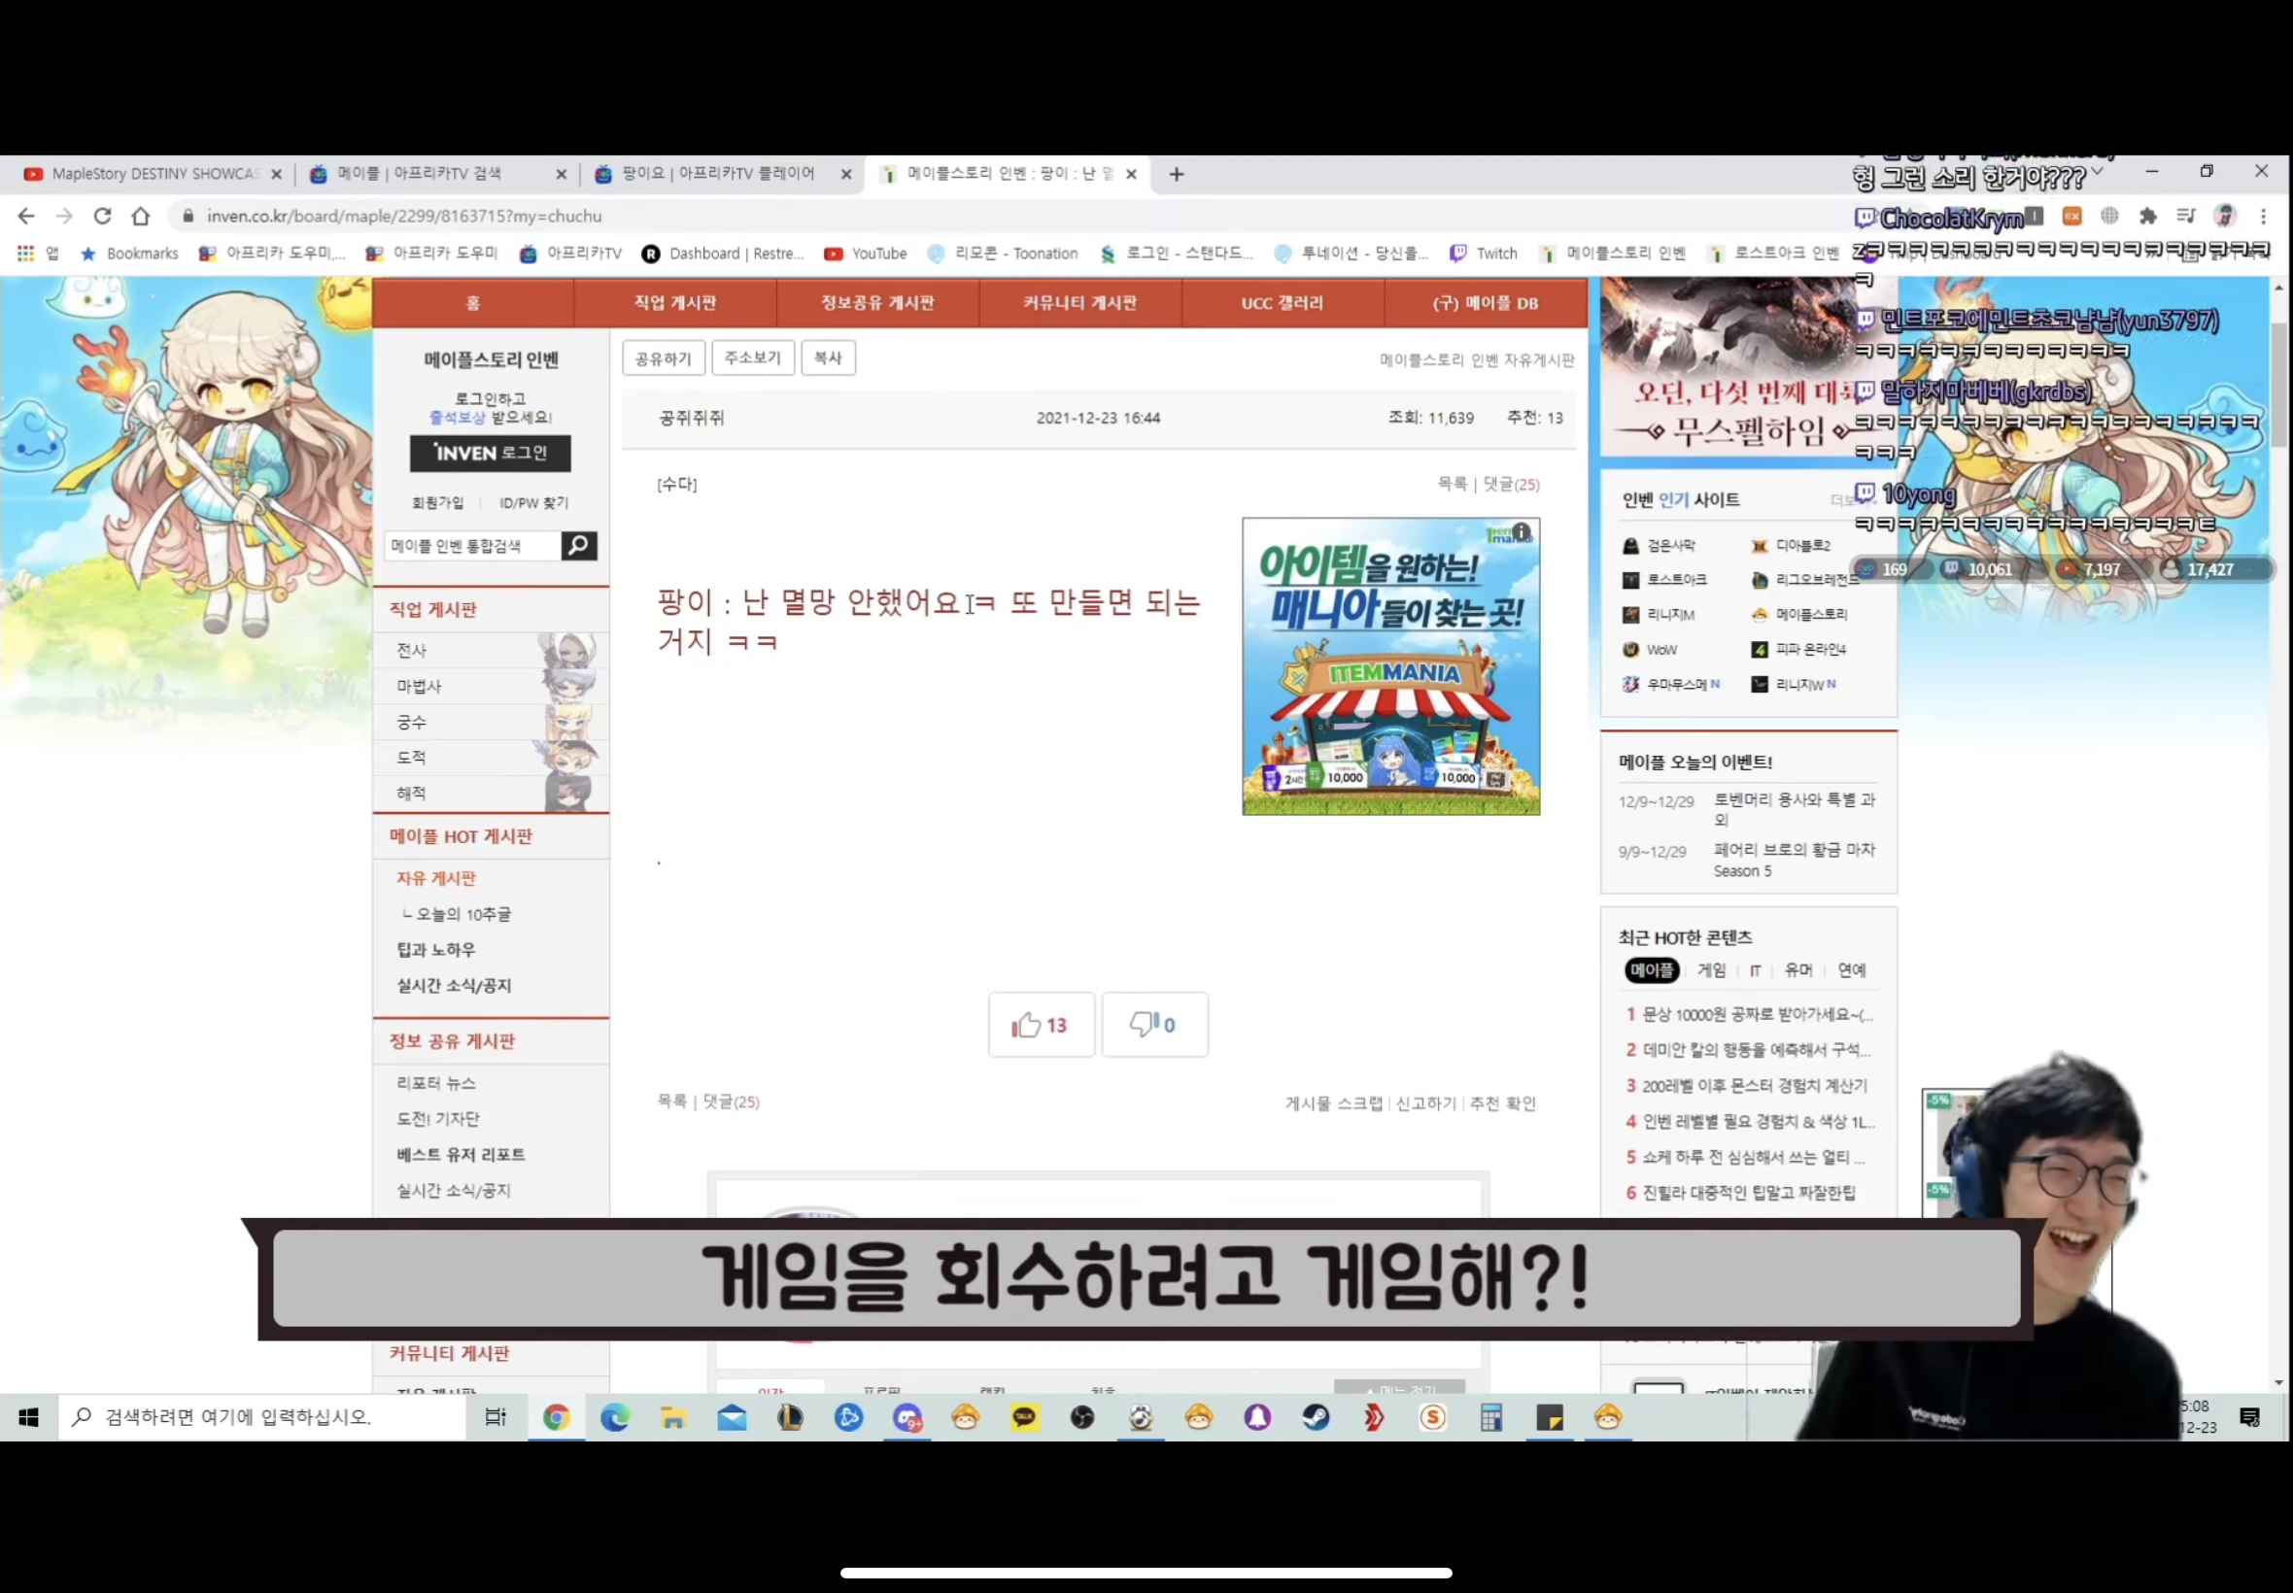The width and height of the screenshot is (2293, 1593).
Task: Open Discord with notification badge
Action: [x=907, y=1416]
